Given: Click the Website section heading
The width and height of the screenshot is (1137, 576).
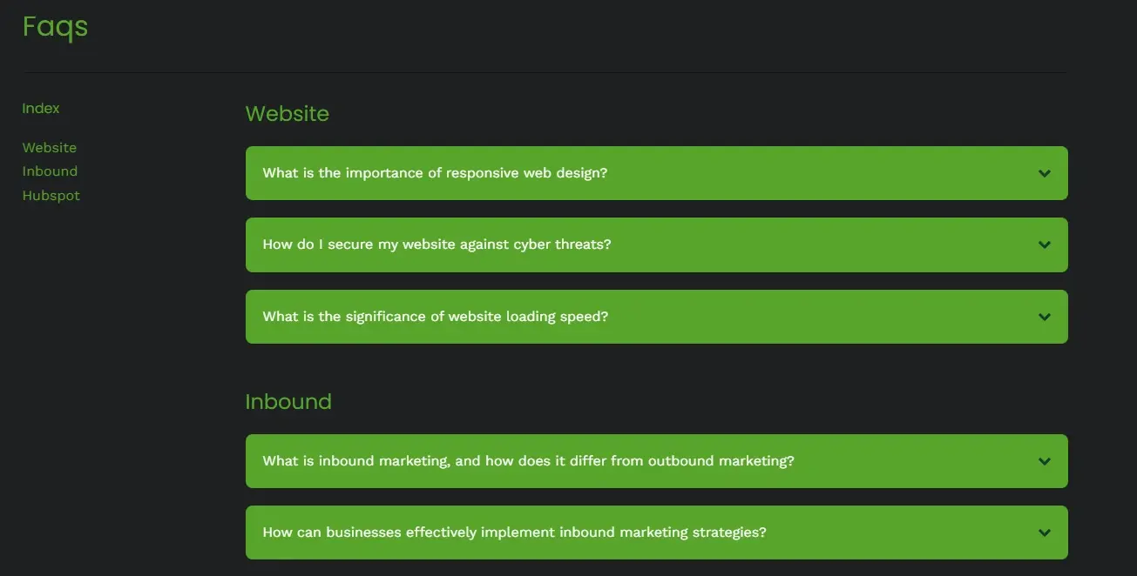Looking at the screenshot, I should (x=288, y=113).
